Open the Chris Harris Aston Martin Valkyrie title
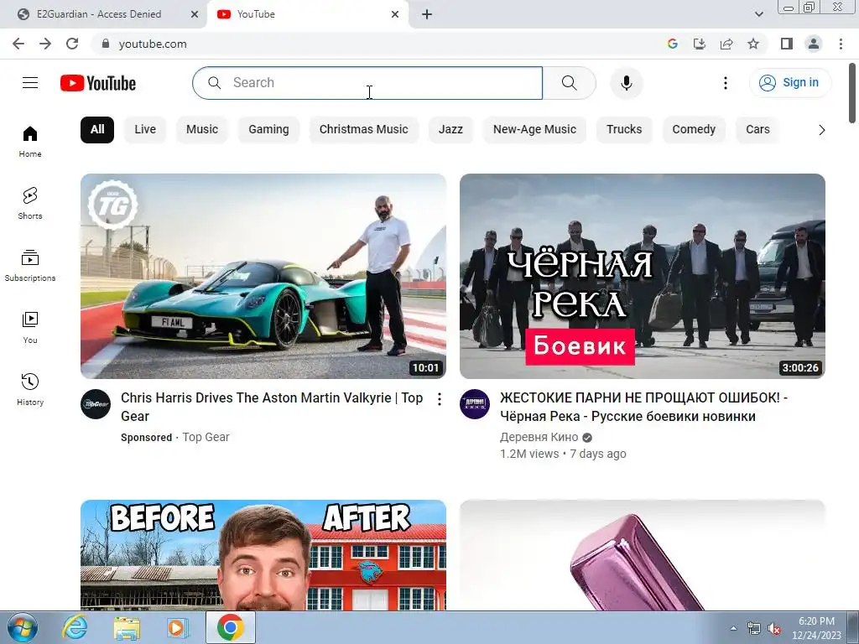859x644 pixels. coord(272,407)
